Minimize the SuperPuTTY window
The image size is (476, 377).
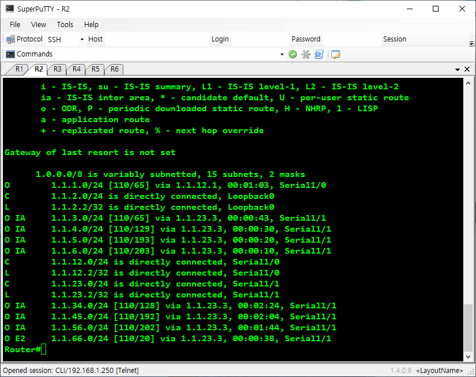(410, 9)
